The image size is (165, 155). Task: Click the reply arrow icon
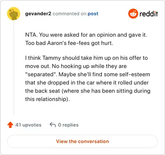point(53,125)
